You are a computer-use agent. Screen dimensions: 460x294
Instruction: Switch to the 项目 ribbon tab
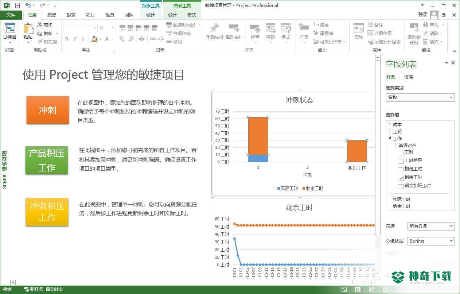pos(90,15)
